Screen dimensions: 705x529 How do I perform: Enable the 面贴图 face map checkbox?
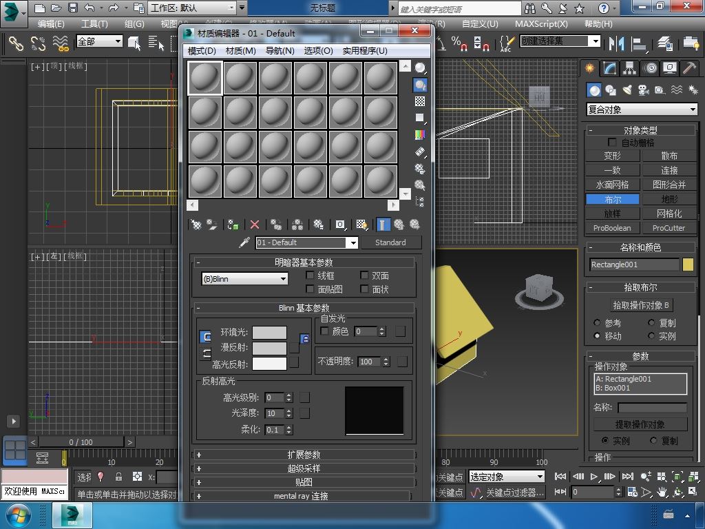point(310,289)
